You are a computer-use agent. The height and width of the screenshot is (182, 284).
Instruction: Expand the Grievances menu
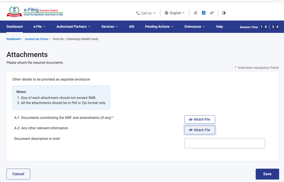tap(194, 27)
